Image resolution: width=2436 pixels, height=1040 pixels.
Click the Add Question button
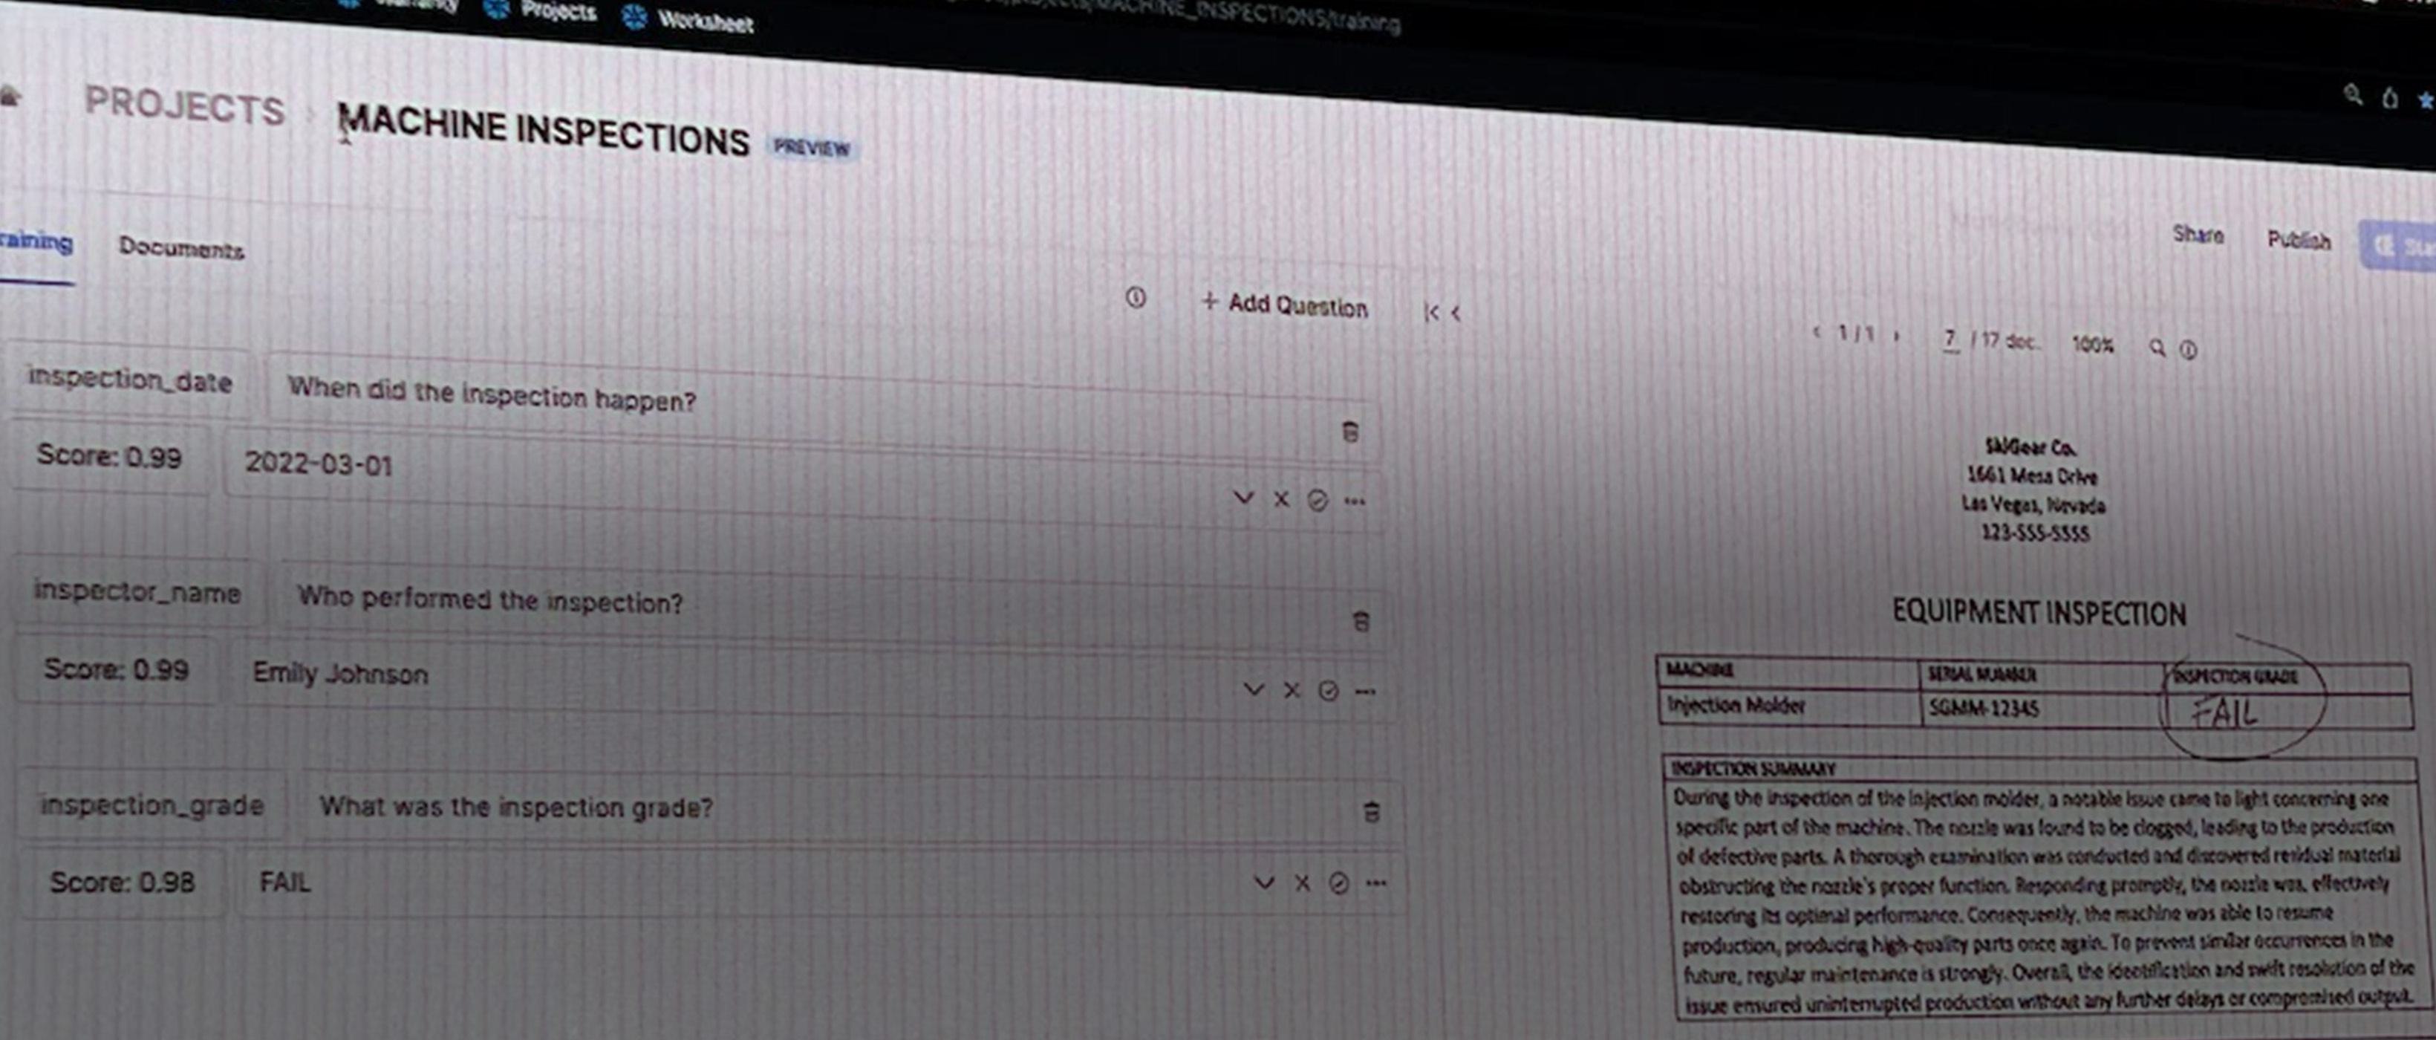pos(1285,305)
